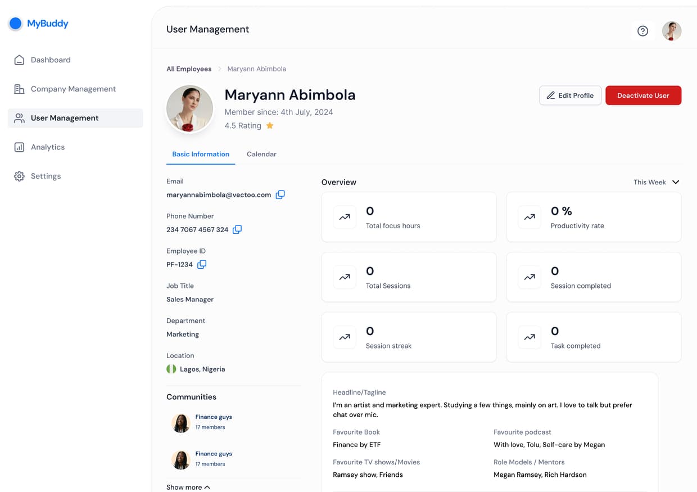Copy the phone number with the copy icon
Image resolution: width=697 pixels, height=492 pixels.
coord(237,229)
